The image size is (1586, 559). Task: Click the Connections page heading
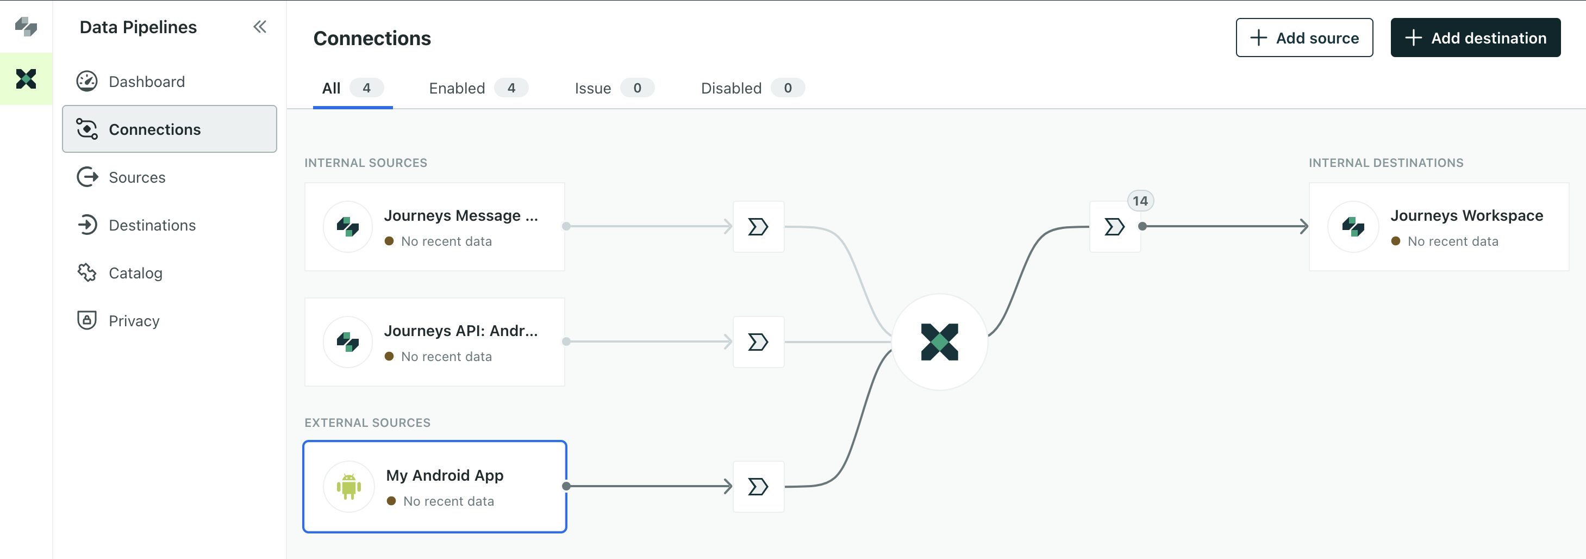(x=372, y=38)
